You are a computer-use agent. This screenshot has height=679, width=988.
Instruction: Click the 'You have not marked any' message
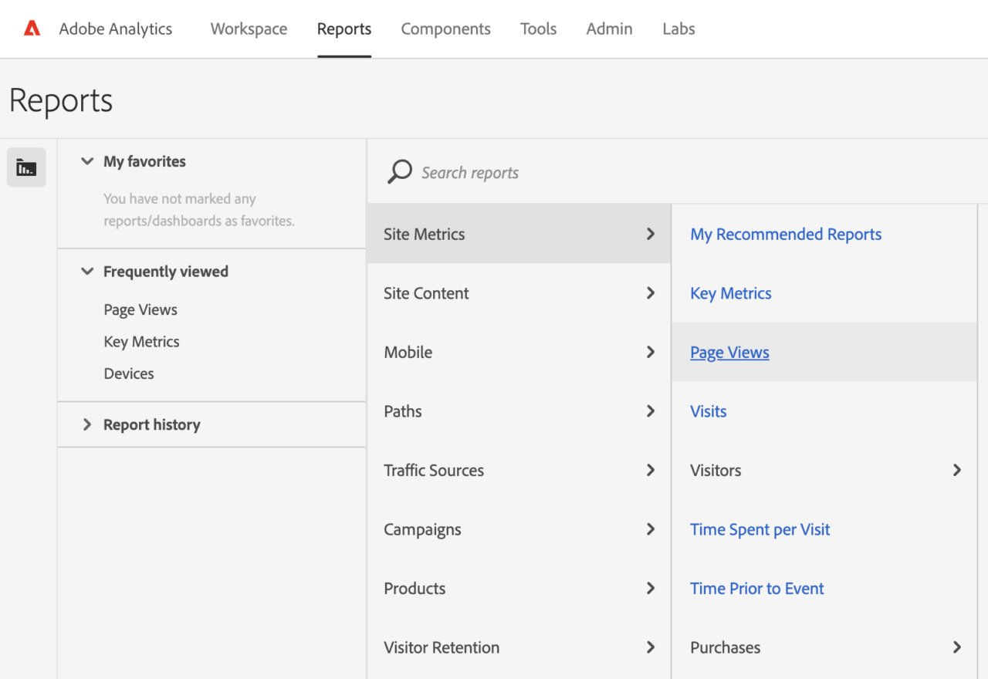click(180, 198)
